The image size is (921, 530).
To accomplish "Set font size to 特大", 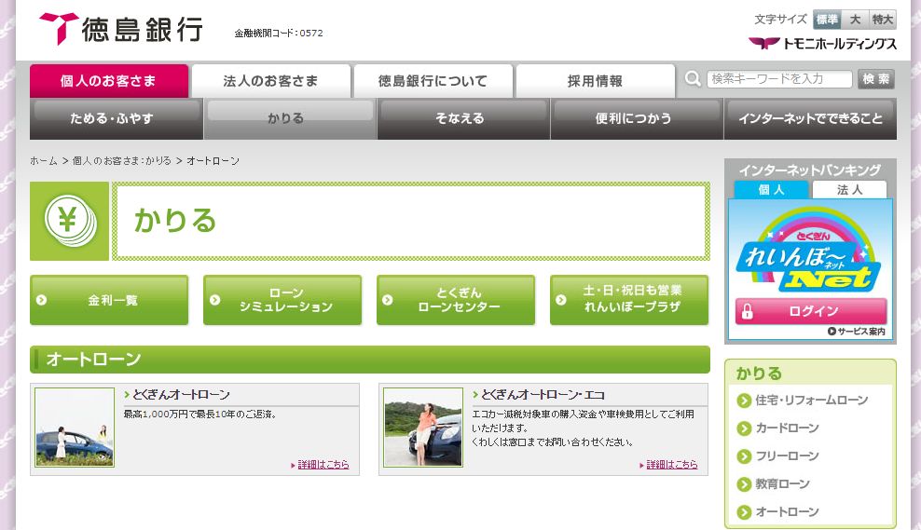I will click(883, 20).
